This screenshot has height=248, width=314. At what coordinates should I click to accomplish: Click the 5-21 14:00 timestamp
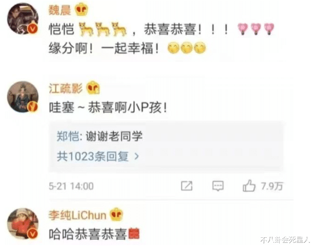71,187
